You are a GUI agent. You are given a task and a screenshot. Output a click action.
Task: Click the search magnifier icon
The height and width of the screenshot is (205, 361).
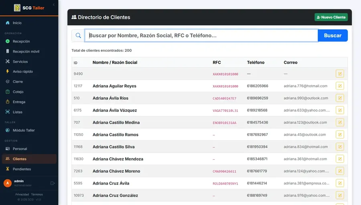coord(78,35)
